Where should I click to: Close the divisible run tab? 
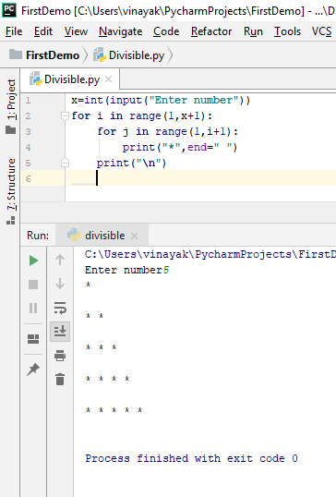134,236
